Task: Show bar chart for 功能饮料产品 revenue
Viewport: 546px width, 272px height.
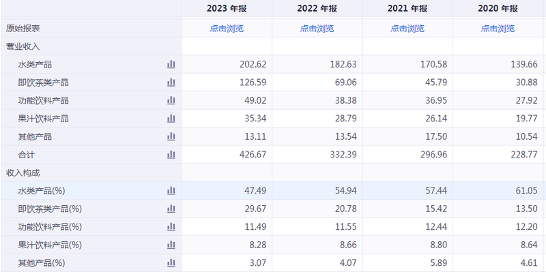Action: (x=171, y=100)
